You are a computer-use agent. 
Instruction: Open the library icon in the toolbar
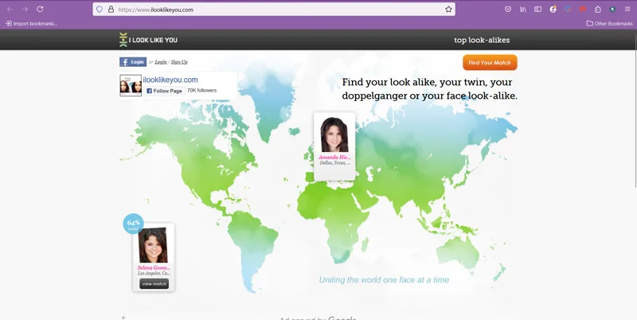523,10
